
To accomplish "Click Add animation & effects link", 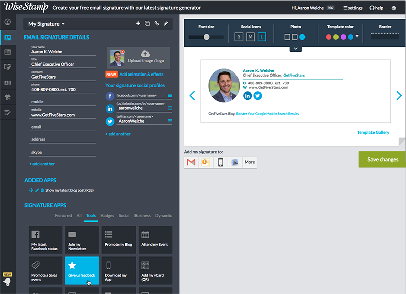I will point(142,75).
